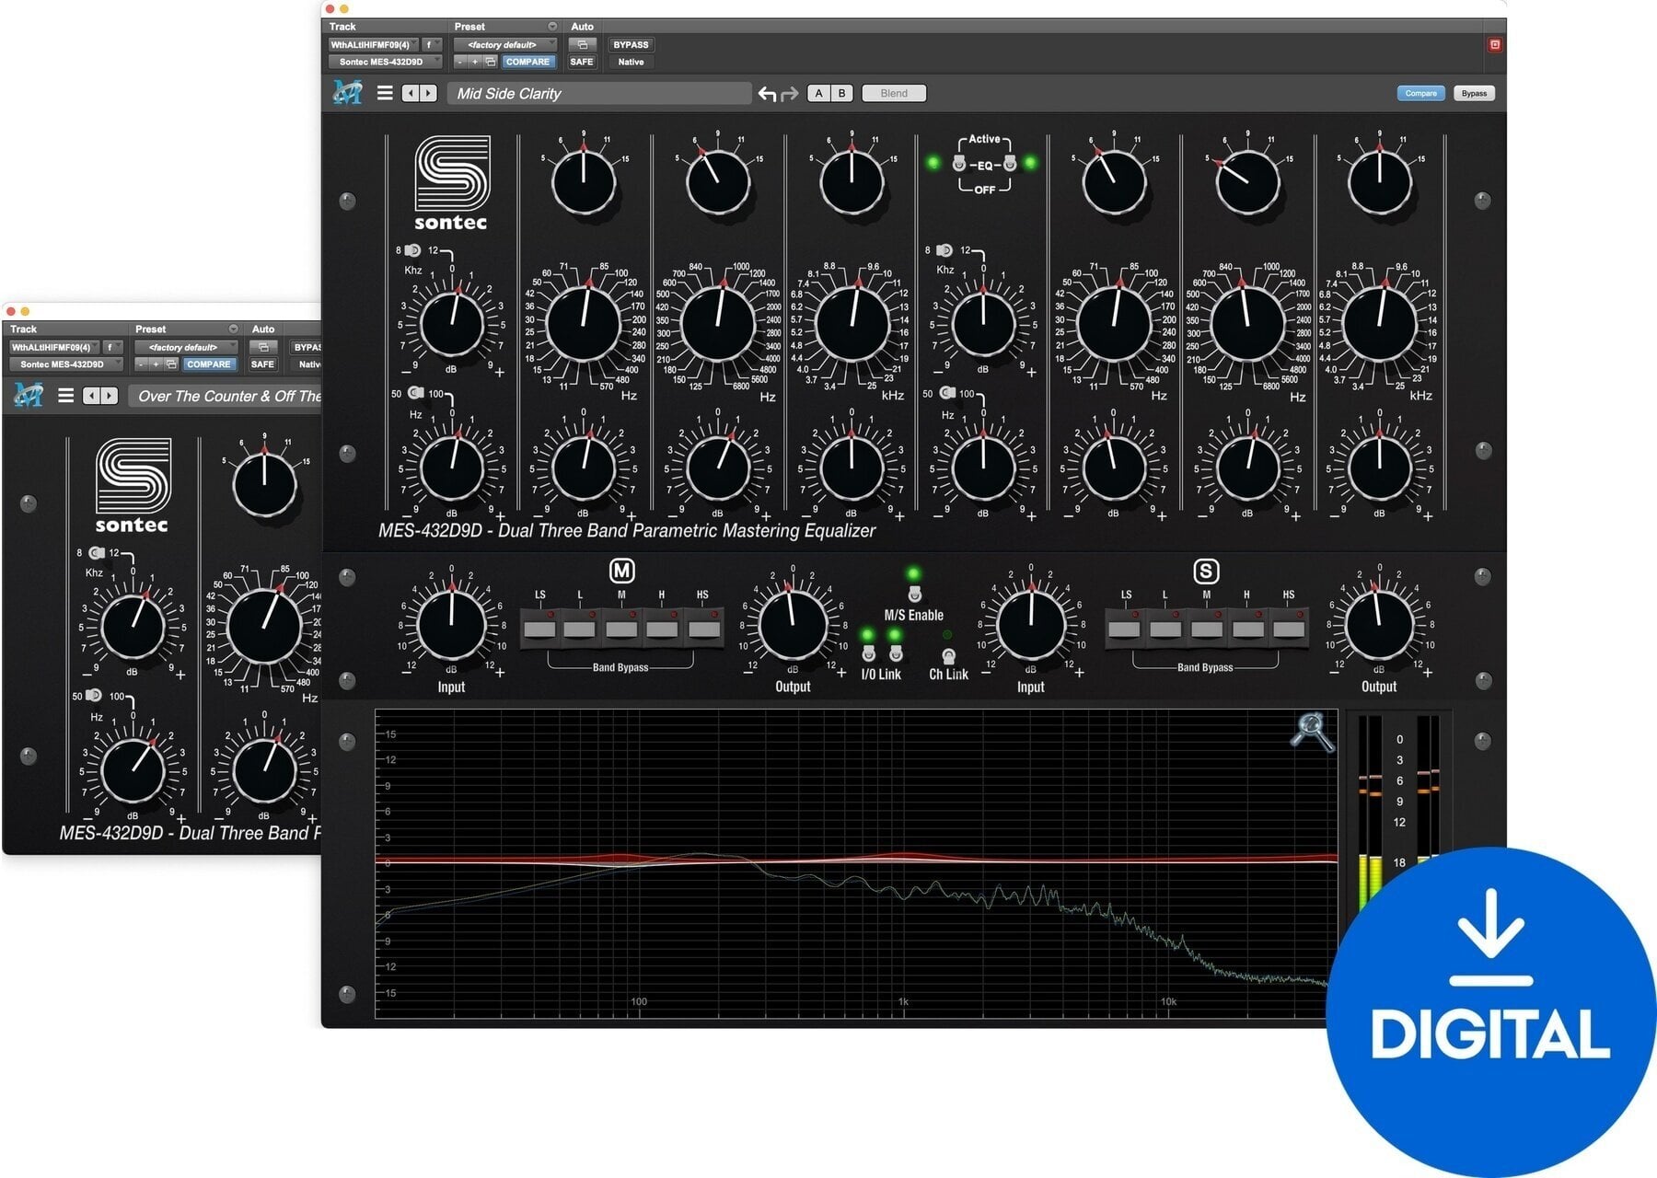Click the M channel Output gain knob
This screenshot has height=1178, width=1657.
click(793, 624)
